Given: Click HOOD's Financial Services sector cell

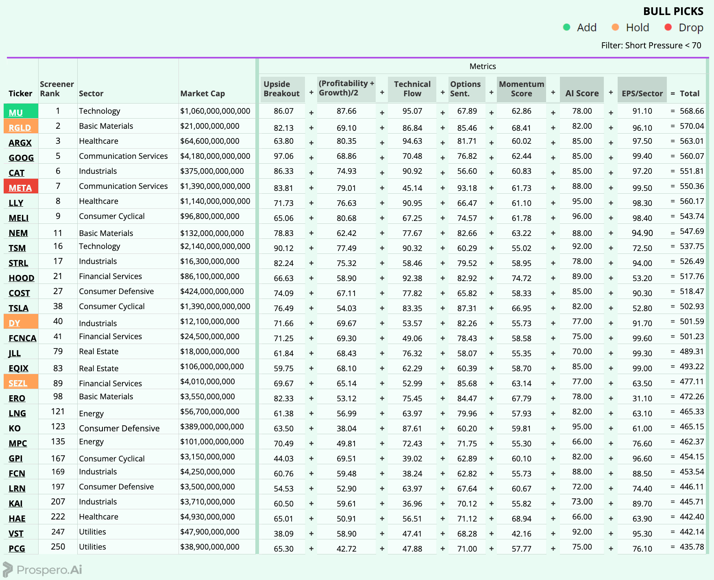Looking at the screenshot, I should tap(111, 276).
